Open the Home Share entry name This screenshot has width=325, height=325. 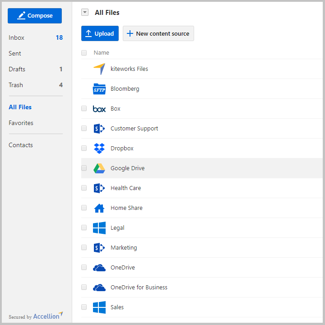(x=127, y=208)
